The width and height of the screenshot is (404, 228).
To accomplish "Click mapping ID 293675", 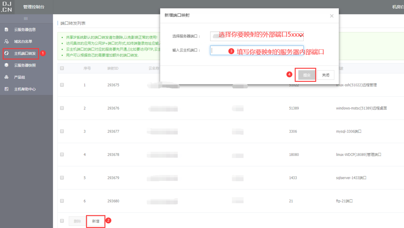I will coord(113,85).
